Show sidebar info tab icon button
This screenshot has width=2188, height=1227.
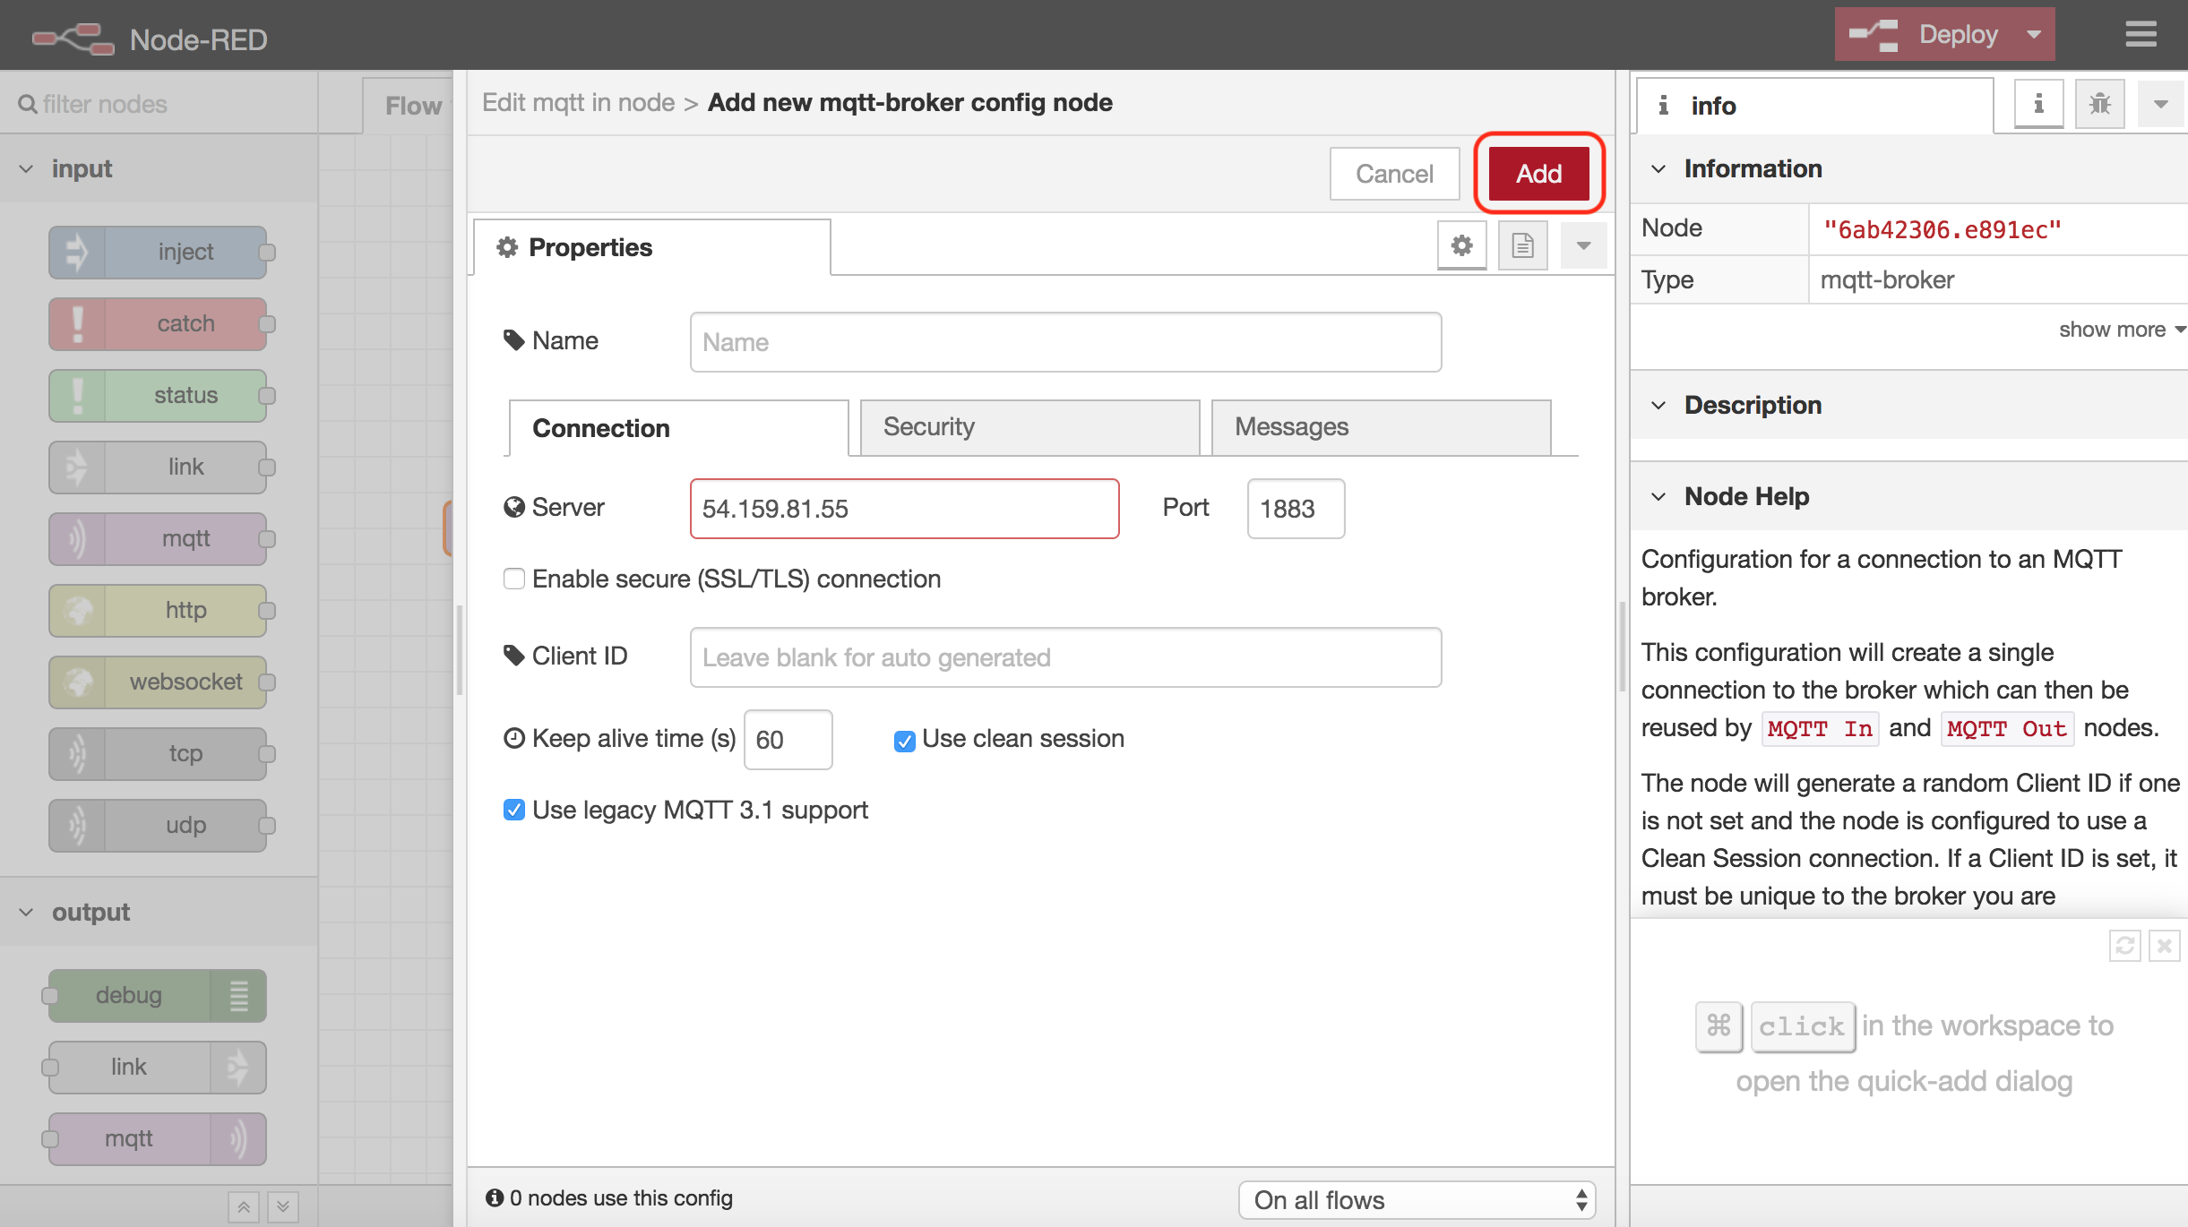pos(2038,104)
